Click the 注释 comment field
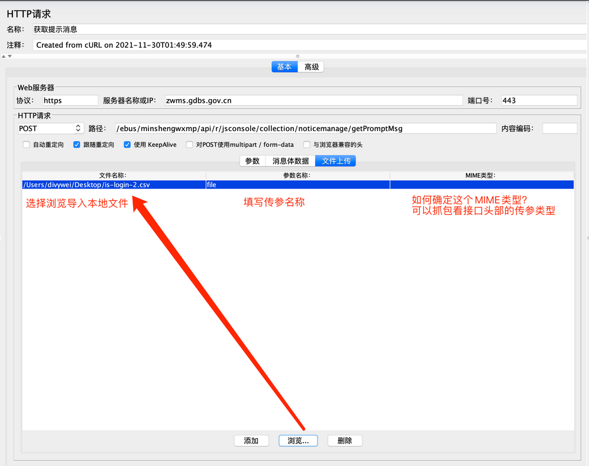Image resolution: width=589 pixels, height=466 pixels. [x=310, y=45]
